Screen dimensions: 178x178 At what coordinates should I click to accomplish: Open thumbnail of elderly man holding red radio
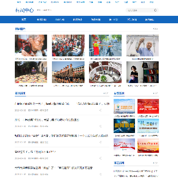pos(31,45)
